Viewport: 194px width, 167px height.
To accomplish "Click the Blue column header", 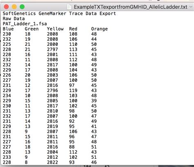I will click(x=8, y=29).
